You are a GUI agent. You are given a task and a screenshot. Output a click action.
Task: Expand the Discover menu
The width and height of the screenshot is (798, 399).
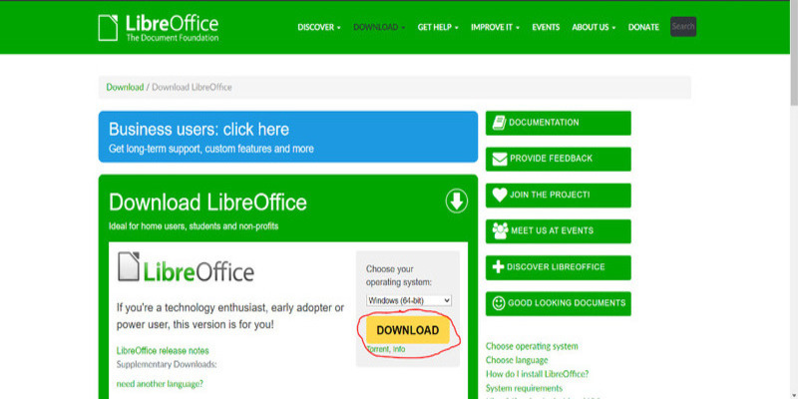click(x=319, y=28)
